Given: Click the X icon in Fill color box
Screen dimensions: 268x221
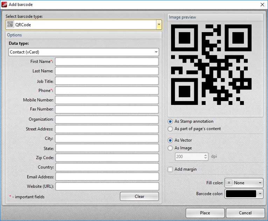Looking at the screenshot, I should pyautogui.click(x=229, y=183).
